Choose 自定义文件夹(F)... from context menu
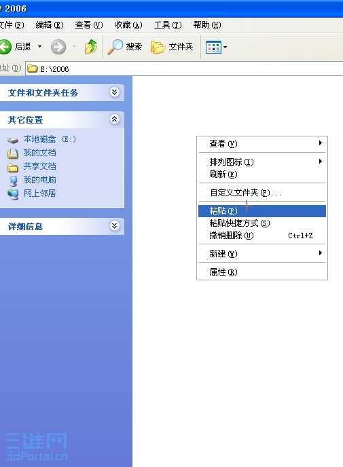Screen dimensions: 343x467 click(x=262, y=193)
